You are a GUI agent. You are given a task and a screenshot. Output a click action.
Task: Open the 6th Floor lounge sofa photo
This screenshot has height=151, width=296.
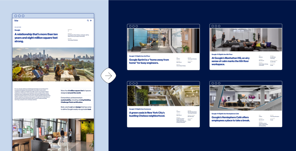(246, 40)
